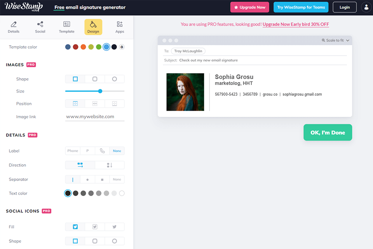Click the PRO badge beside IMAGES
Screen dimensions: 373x249
pyautogui.click(x=31, y=65)
